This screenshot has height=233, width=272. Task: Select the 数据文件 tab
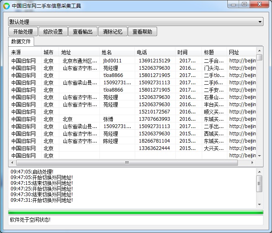point(21,41)
